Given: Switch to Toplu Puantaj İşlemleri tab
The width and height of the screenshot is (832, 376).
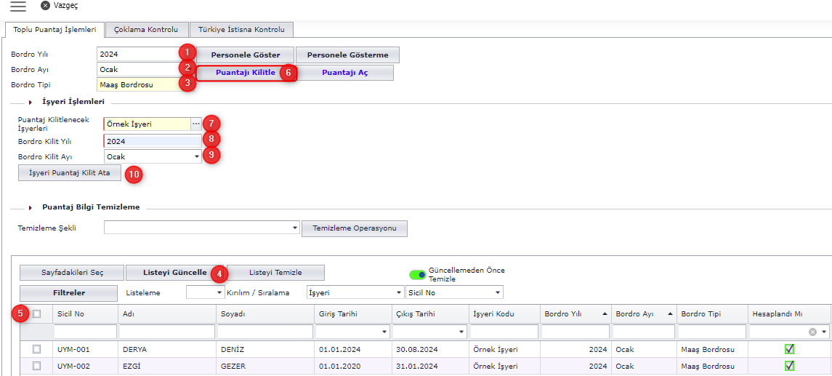Looking at the screenshot, I should click(54, 30).
